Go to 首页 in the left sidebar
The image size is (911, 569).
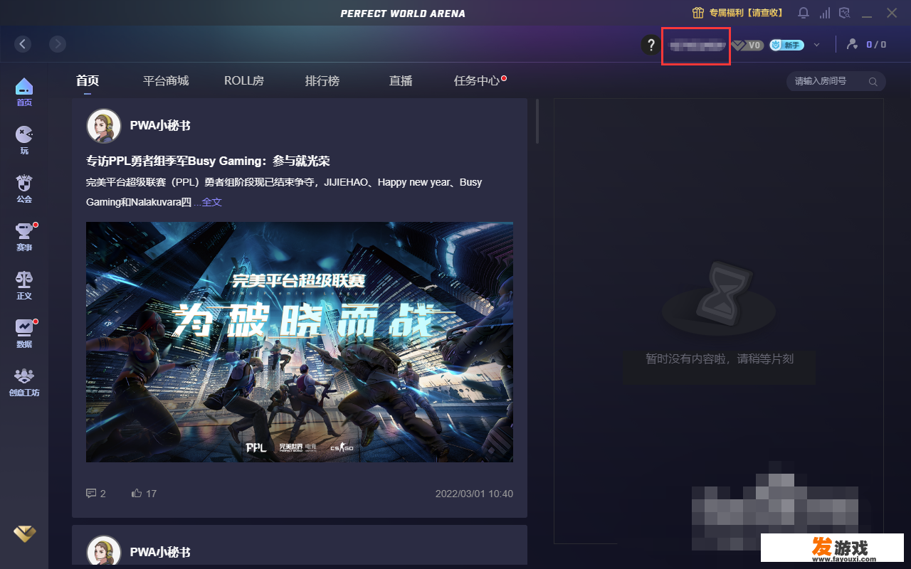pos(24,92)
